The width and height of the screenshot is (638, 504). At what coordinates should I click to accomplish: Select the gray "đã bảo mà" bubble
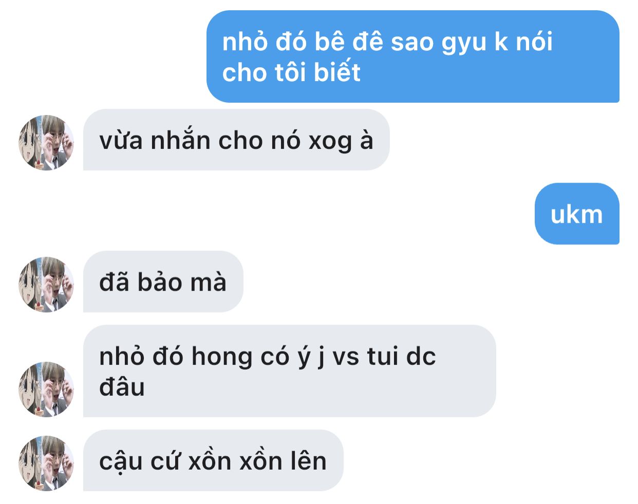(x=163, y=281)
